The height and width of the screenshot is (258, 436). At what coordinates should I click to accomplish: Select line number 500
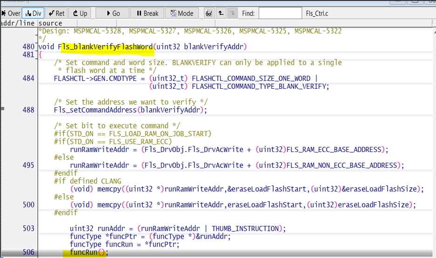28,205
